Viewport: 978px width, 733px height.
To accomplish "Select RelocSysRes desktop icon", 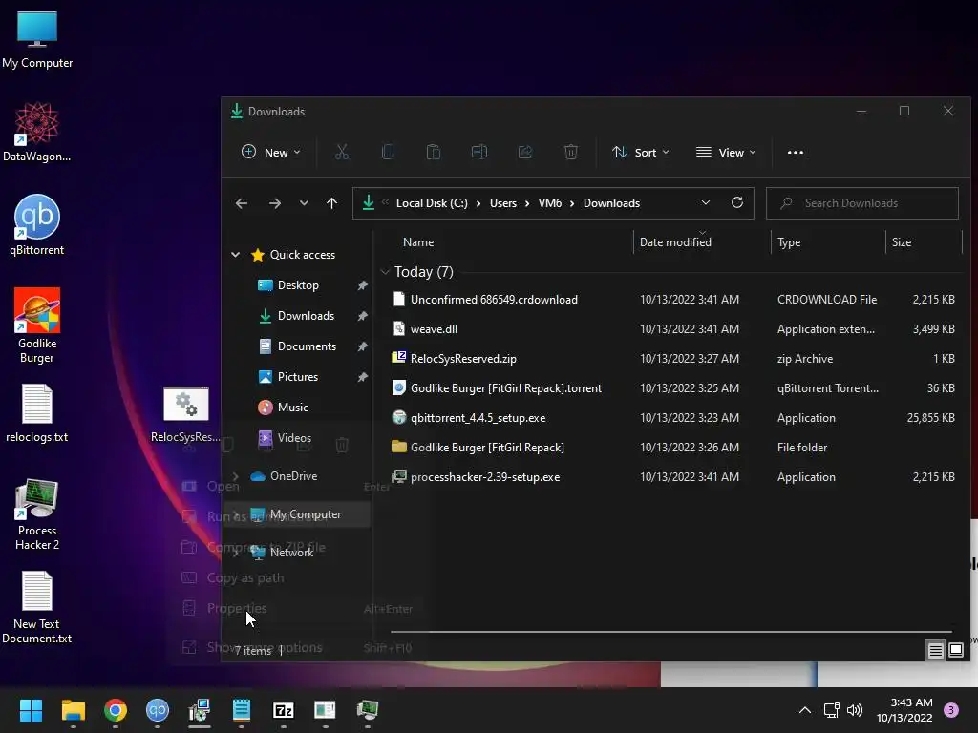I will (x=186, y=414).
